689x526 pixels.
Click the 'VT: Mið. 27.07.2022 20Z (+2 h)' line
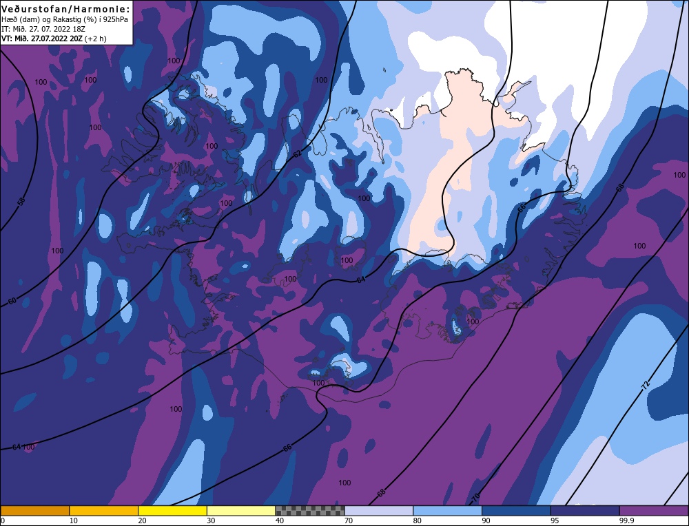54,38
